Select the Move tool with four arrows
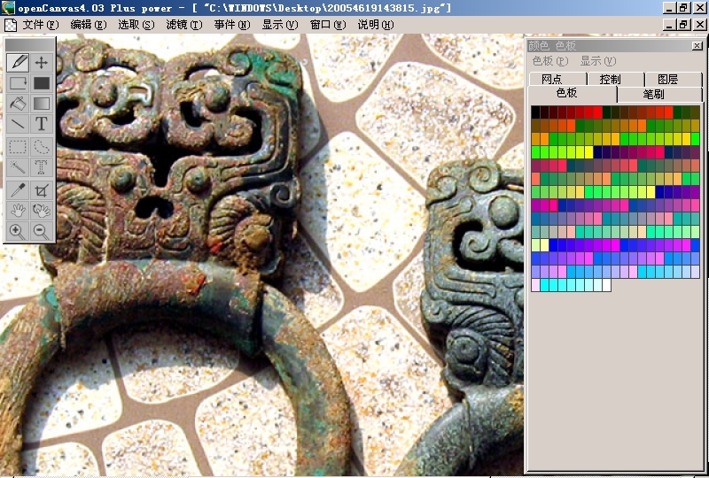Image resolution: width=709 pixels, height=478 pixels. point(41,62)
